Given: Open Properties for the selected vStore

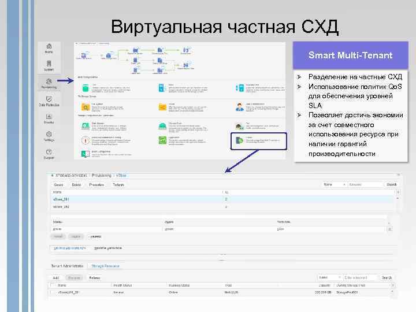Looking at the screenshot, I should click(x=96, y=185).
